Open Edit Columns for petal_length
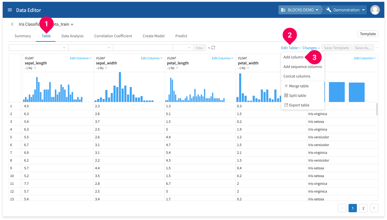This screenshot has width=387, height=220. 222,58
